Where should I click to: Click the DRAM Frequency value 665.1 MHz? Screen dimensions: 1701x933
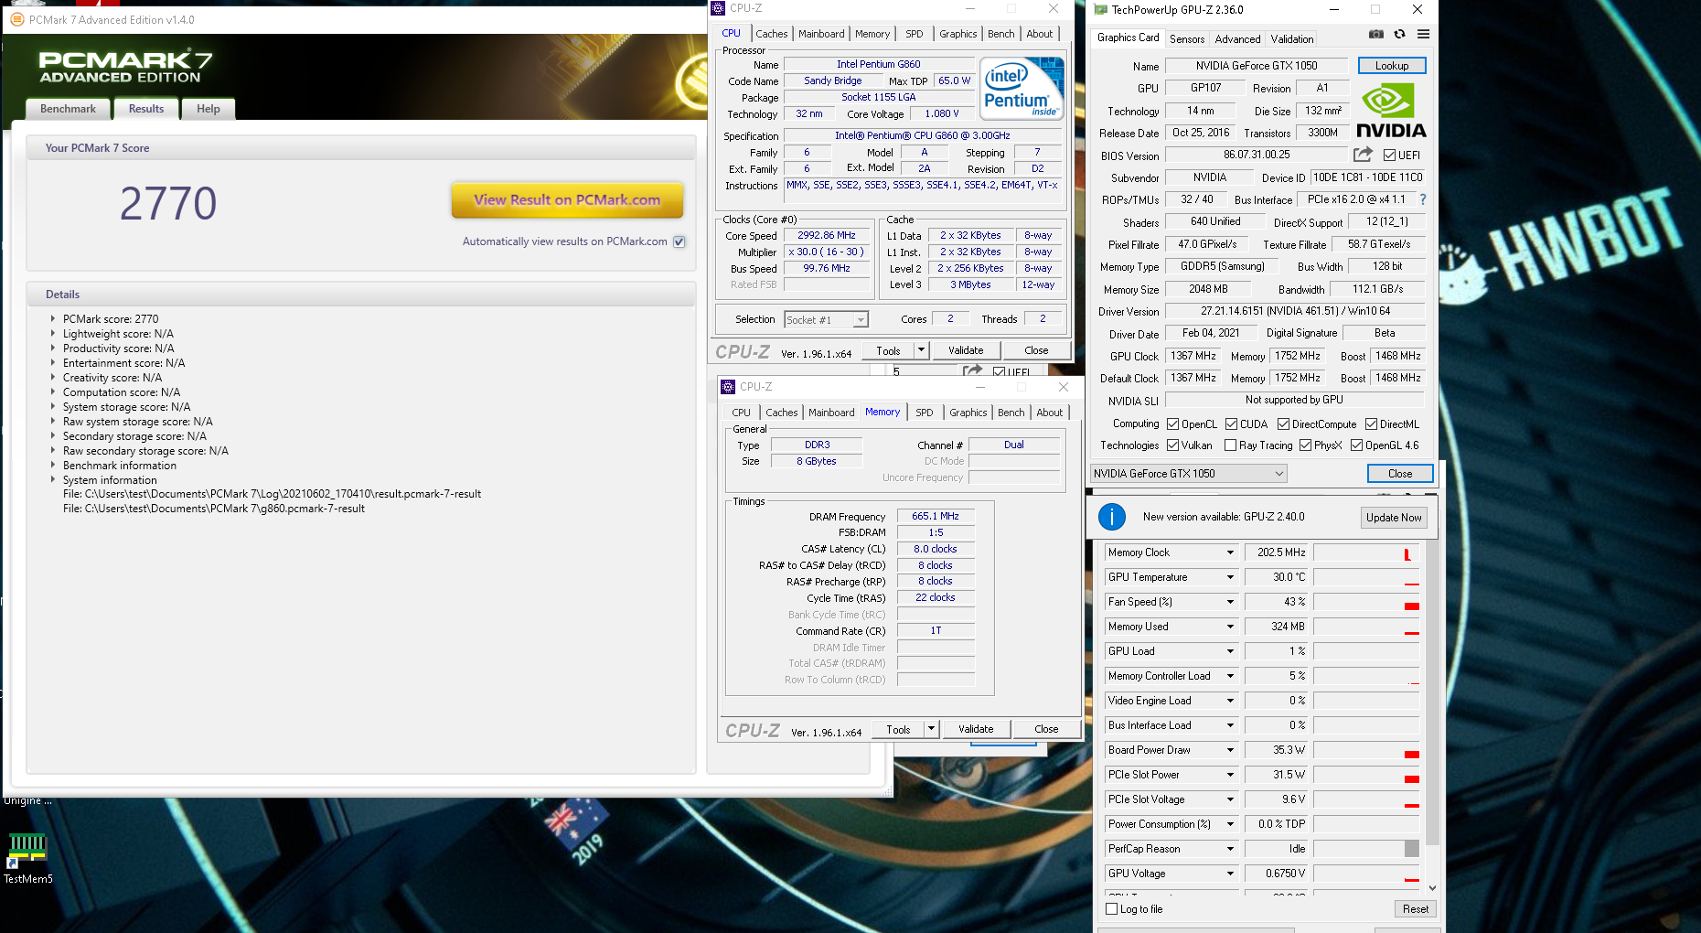pyautogui.click(x=936, y=517)
